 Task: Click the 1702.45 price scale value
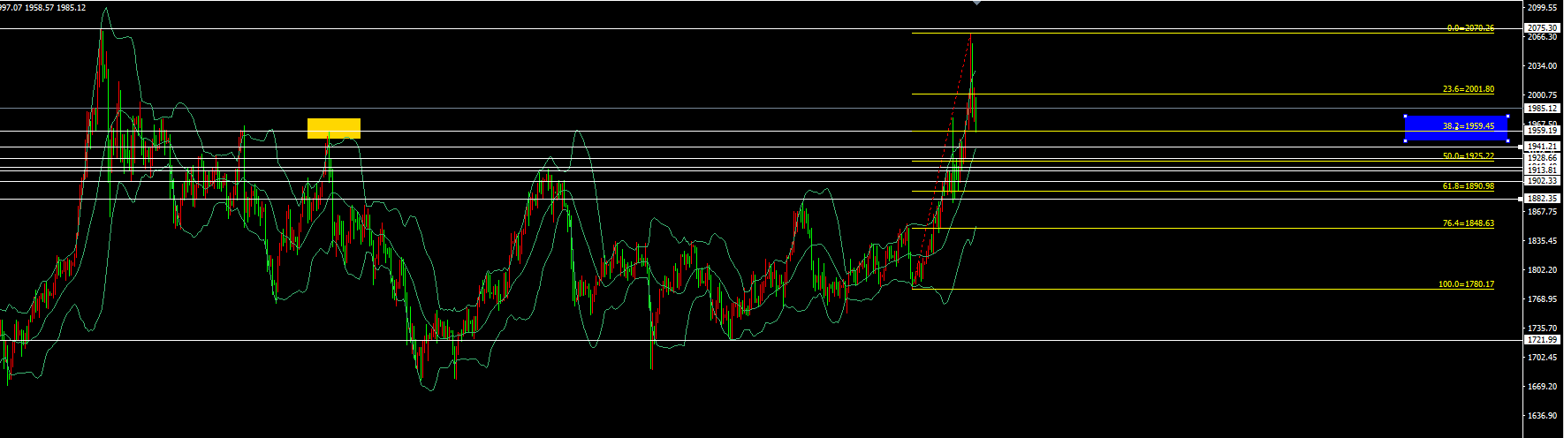coord(1542,358)
